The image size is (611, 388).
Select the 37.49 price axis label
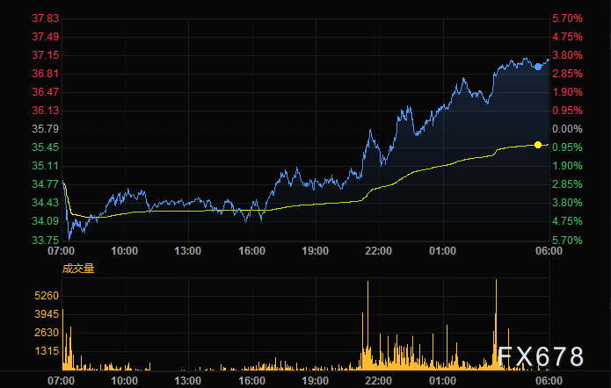[x=45, y=37]
